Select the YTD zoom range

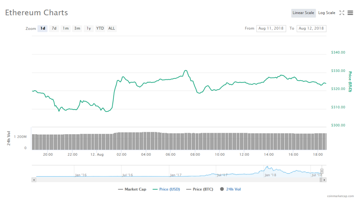pos(100,29)
